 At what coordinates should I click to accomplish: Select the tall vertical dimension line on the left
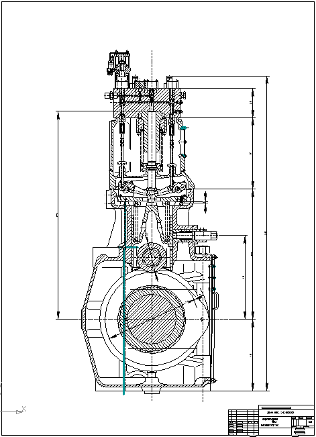click(58, 215)
